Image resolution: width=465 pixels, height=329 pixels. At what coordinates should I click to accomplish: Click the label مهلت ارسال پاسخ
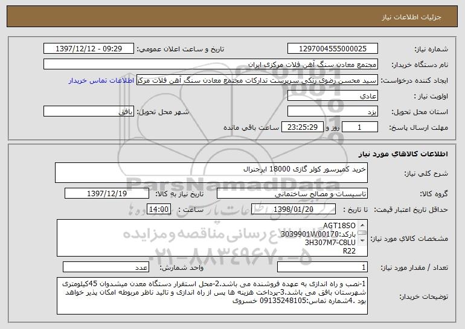(418, 128)
